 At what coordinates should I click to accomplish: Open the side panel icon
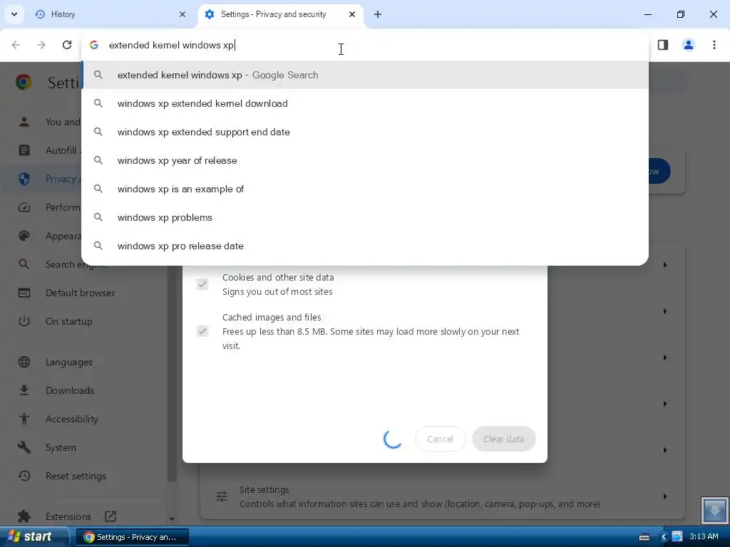663,45
